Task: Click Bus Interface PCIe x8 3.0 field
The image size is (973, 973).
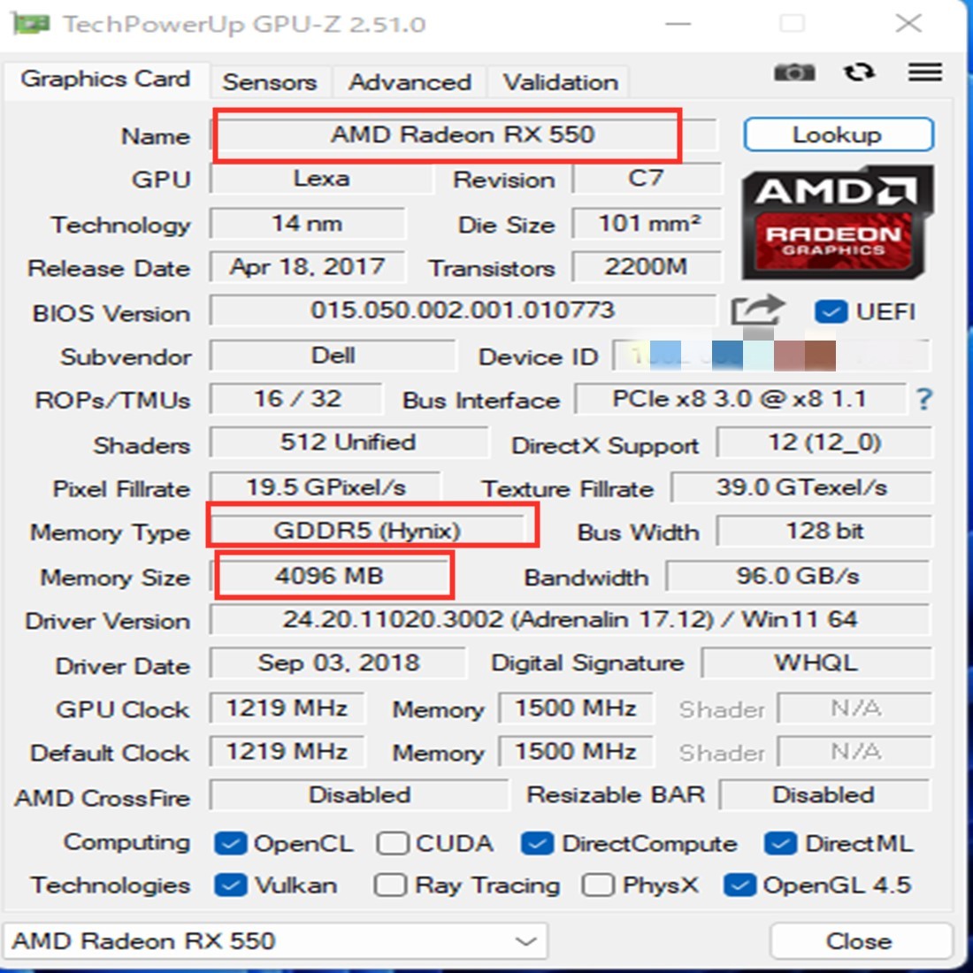Action: [740, 399]
